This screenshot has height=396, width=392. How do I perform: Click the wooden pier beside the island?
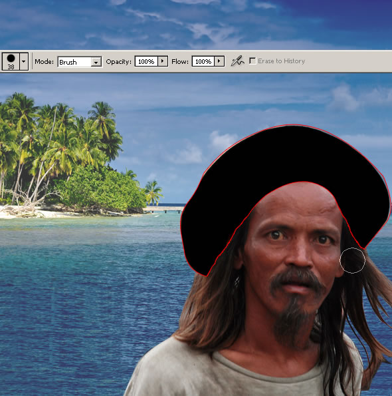point(164,210)
